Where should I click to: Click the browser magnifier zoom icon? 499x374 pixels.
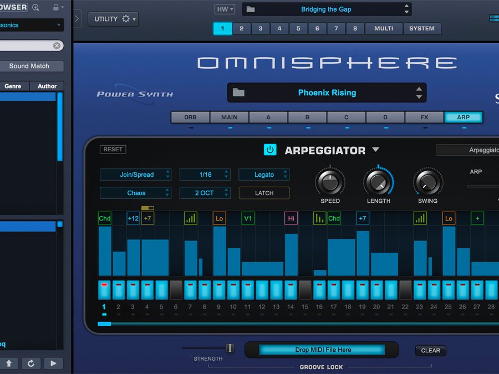click(x=35, y=7)
